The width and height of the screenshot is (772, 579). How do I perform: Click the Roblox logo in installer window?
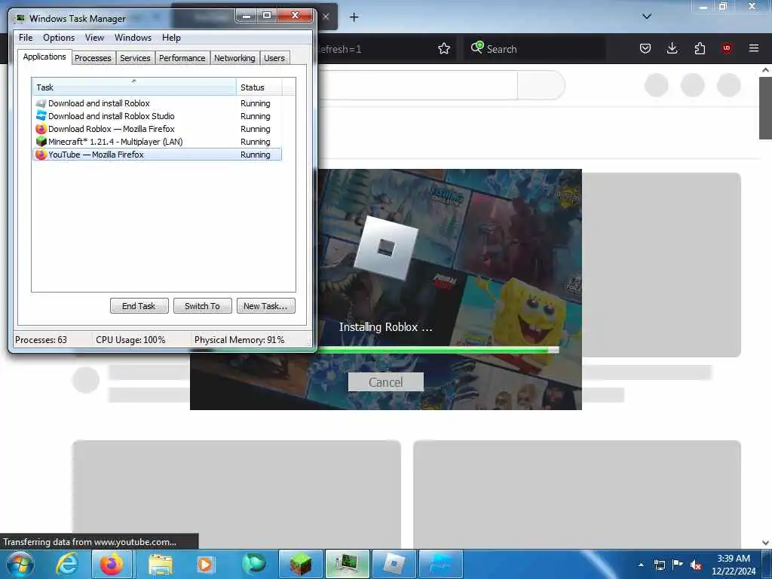386,247
